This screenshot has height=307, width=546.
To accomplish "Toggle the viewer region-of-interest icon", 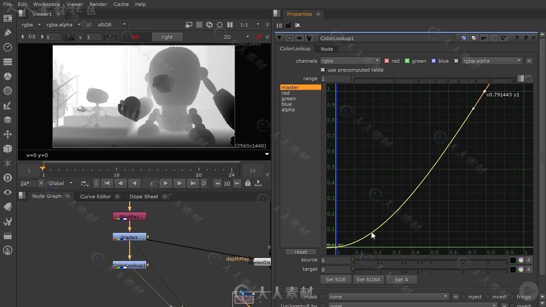I will click(220, 25).
